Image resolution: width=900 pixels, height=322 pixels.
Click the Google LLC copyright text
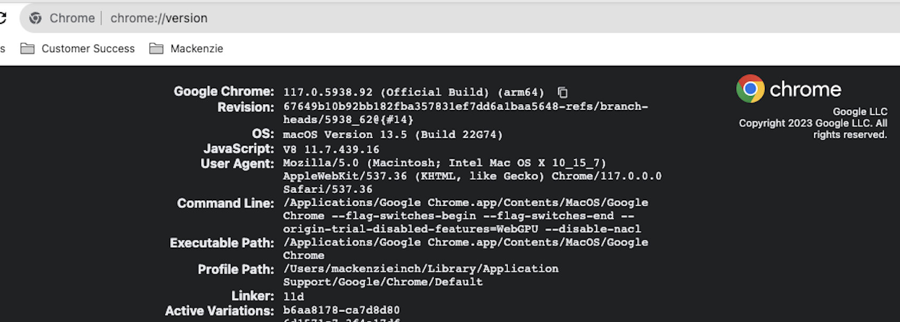[812, 123]
